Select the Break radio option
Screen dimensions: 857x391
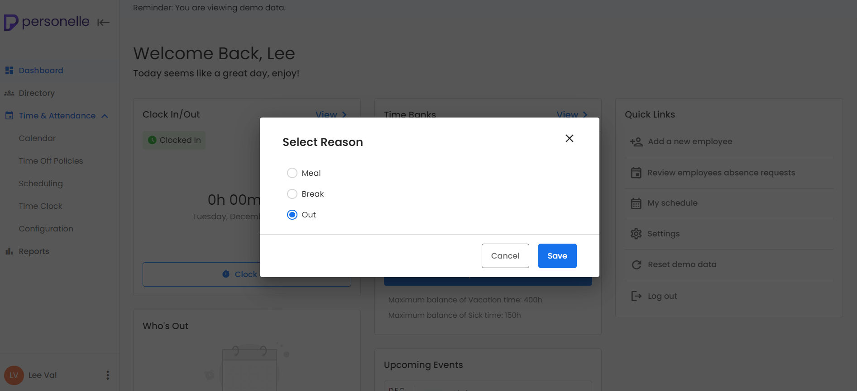tap(292, 194)
